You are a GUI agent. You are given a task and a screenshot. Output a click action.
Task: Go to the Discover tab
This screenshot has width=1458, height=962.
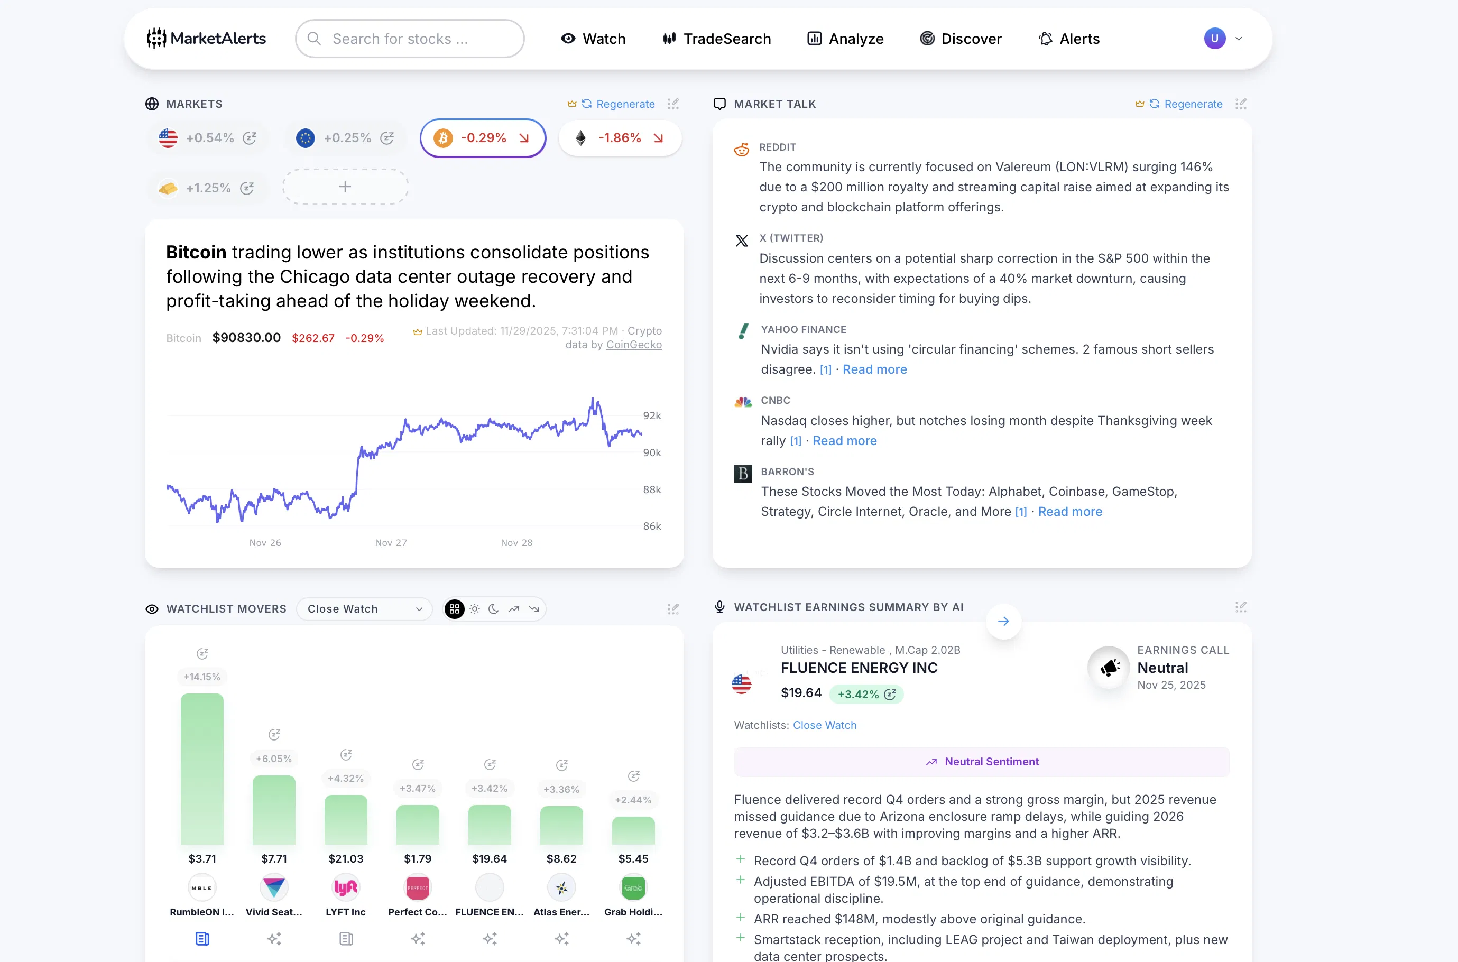(x=961, y=38)
